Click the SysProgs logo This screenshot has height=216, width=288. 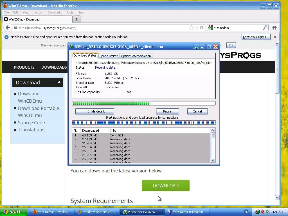coord(241,55)
